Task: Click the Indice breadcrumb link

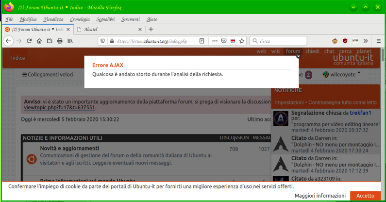Action: point(18,58)
